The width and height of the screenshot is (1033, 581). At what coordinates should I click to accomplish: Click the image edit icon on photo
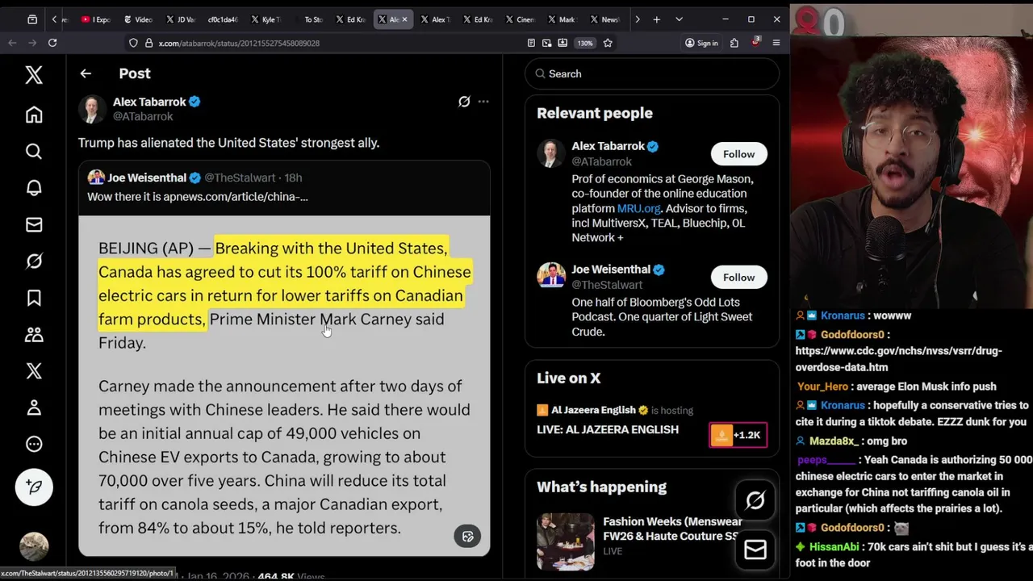[x=467, y=537]
